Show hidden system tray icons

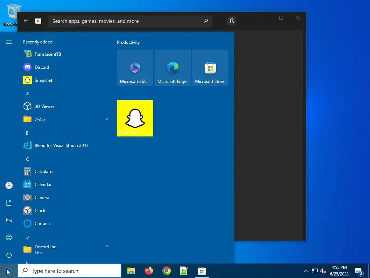pos(306,271)
